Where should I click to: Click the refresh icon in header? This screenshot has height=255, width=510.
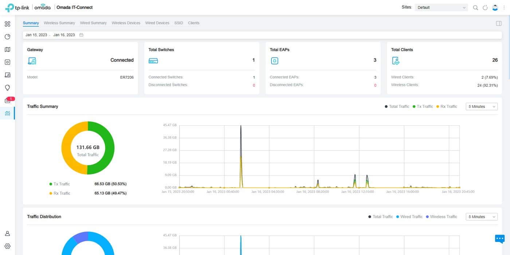point(485,8)
